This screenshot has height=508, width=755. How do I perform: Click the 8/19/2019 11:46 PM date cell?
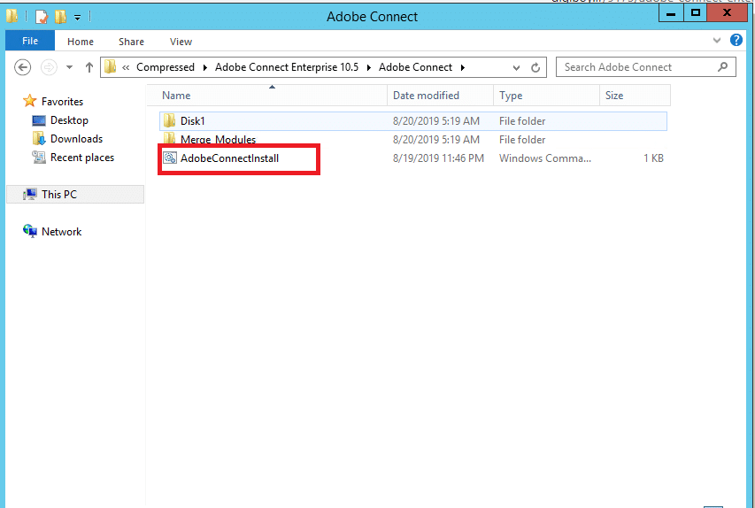438,158
